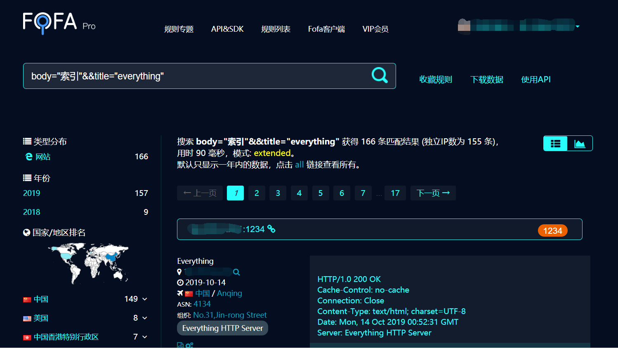This screenshot has height=349, width=618.
Task: Click the 使用API link
Action: [536, 79]
